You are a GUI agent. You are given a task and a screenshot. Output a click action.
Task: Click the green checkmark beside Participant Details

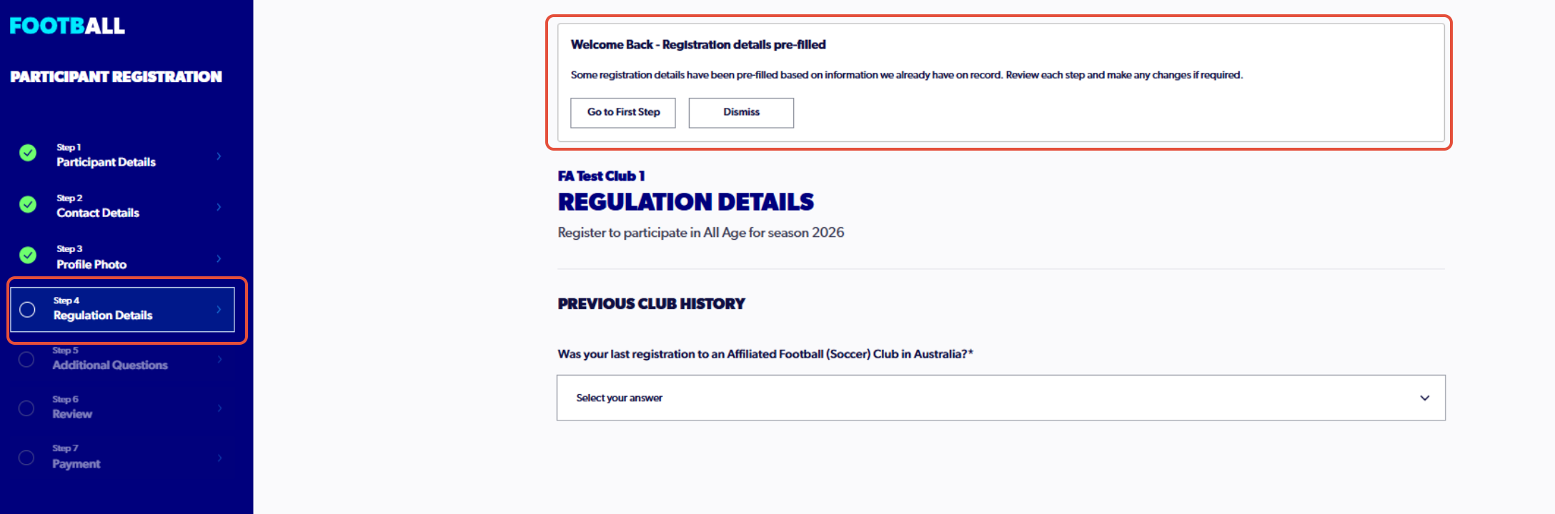[x=28, y=153]
